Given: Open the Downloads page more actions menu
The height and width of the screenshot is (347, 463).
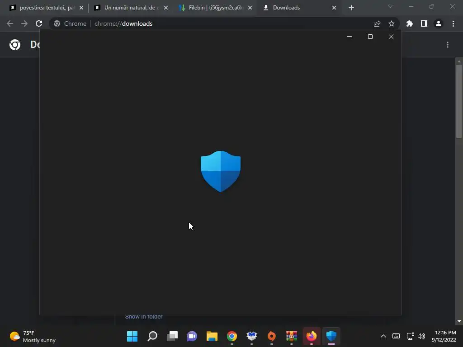Looking at the screenshot, I should point(448,45).
